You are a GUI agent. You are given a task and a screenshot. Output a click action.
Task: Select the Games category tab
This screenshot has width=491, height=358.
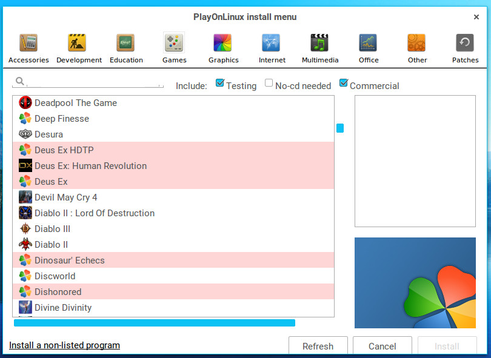coord(175,48)
